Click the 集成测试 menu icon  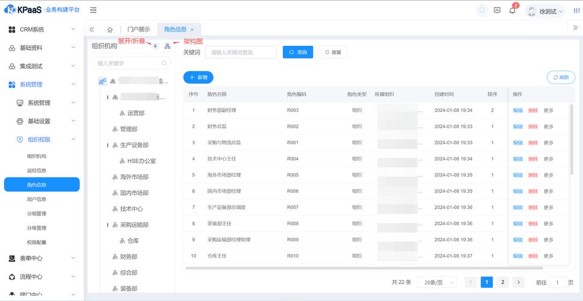(12, 66)
